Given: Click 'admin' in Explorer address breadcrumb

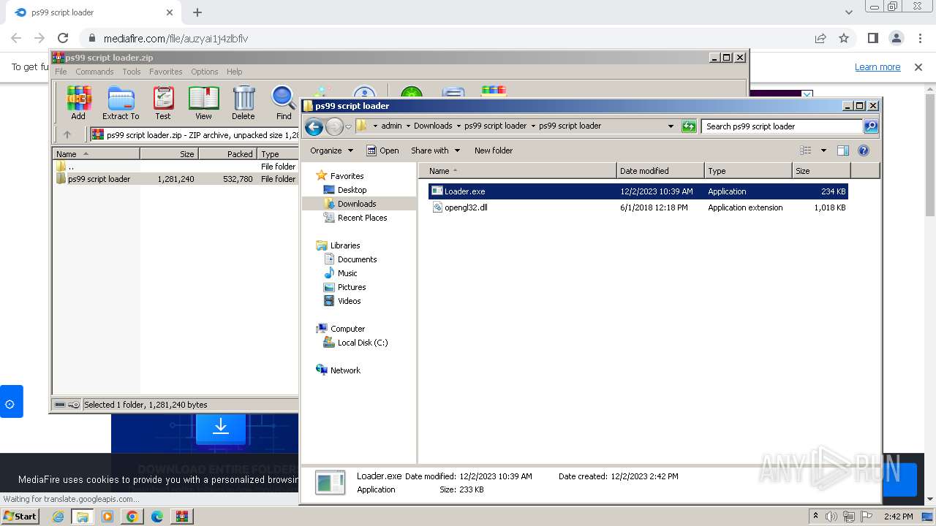Looking at the screenshot, I should [x=391, y=126].
